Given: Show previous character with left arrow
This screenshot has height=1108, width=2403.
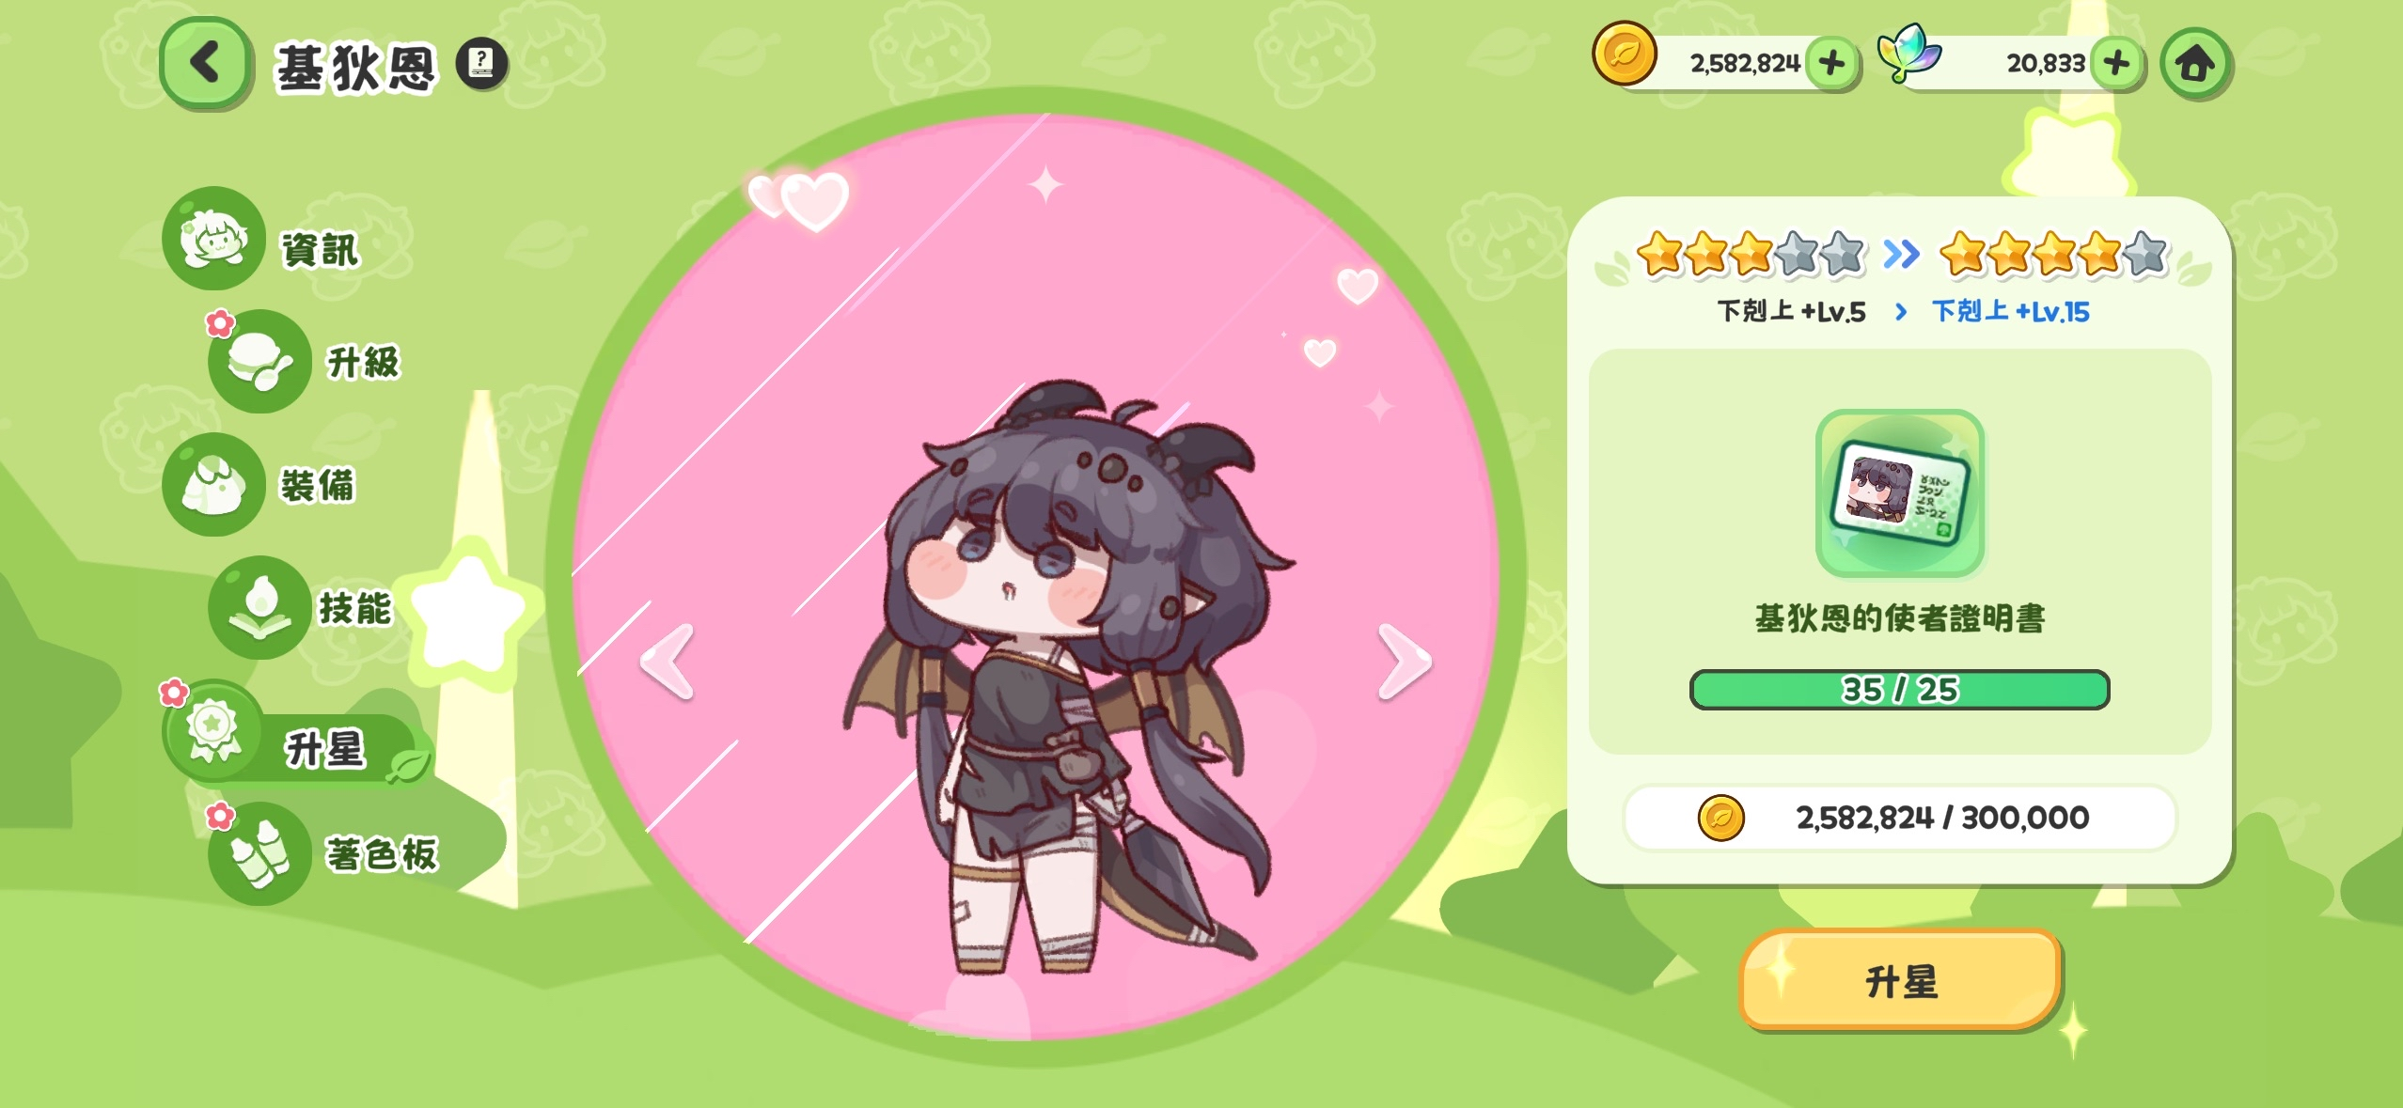Looking at the screenshot, I should [667, 662].
